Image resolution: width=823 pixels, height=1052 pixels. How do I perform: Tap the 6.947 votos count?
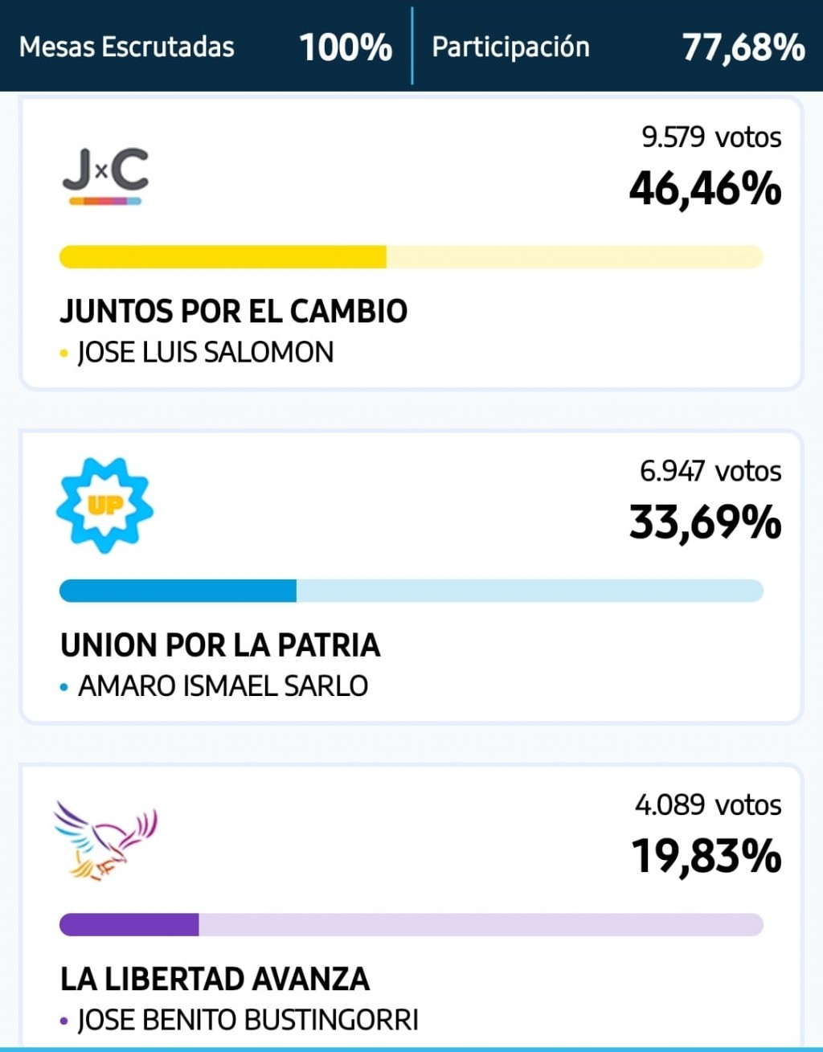point(710,471)
